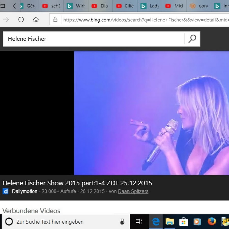229x229 pixels.
Task: Reload the page with the refresh icon
Action: tap(21, 20)
